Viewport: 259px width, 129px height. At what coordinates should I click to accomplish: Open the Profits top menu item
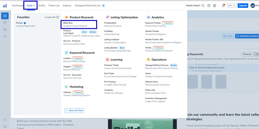pyautogui.click(x=42, y=5)
